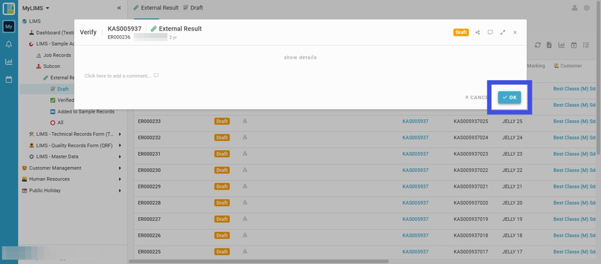Viewport: 601px width, 264px height.
Task: Expand LIMS - Master Data arrow
Action: [x=120, y=157]
